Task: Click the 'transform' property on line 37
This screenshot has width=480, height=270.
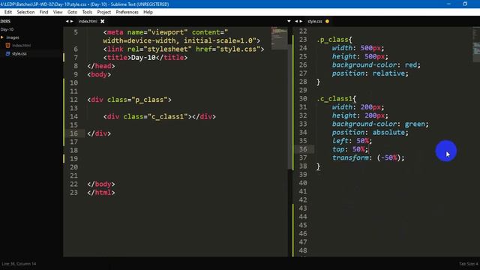Action: pyautogui.click(x=350, y=157)
